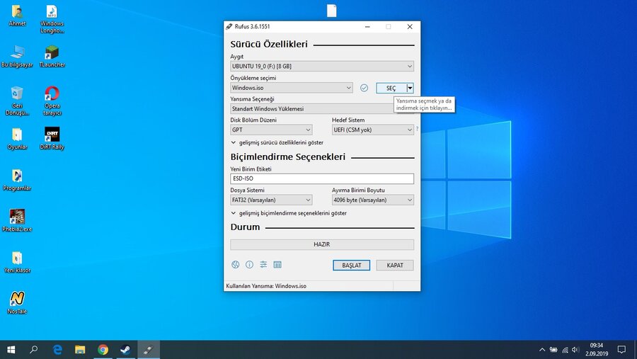Show the Rufus log icon
637x359 pixels.
coord(277,265)
